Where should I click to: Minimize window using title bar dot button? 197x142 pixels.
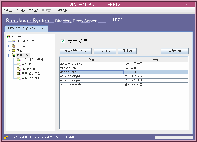pyautogui.click(x=187, y=4)
